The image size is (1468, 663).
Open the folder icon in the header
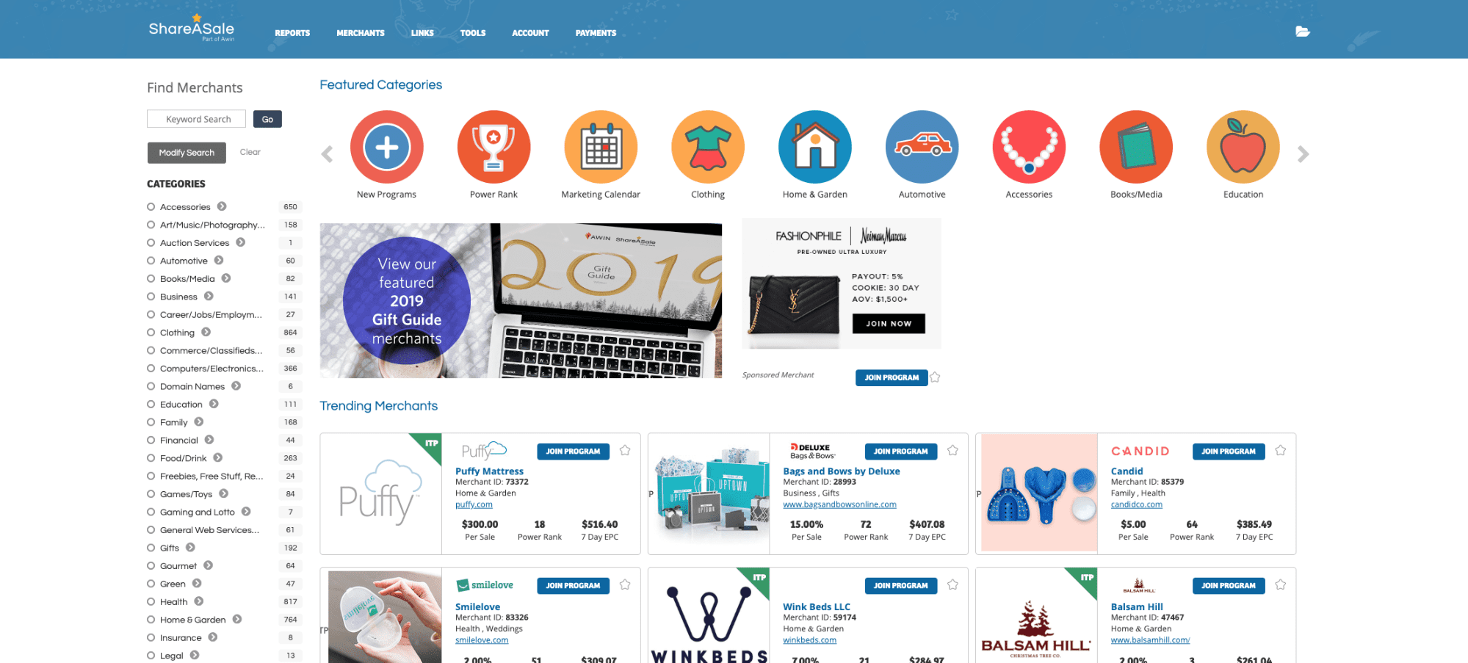1303,32
